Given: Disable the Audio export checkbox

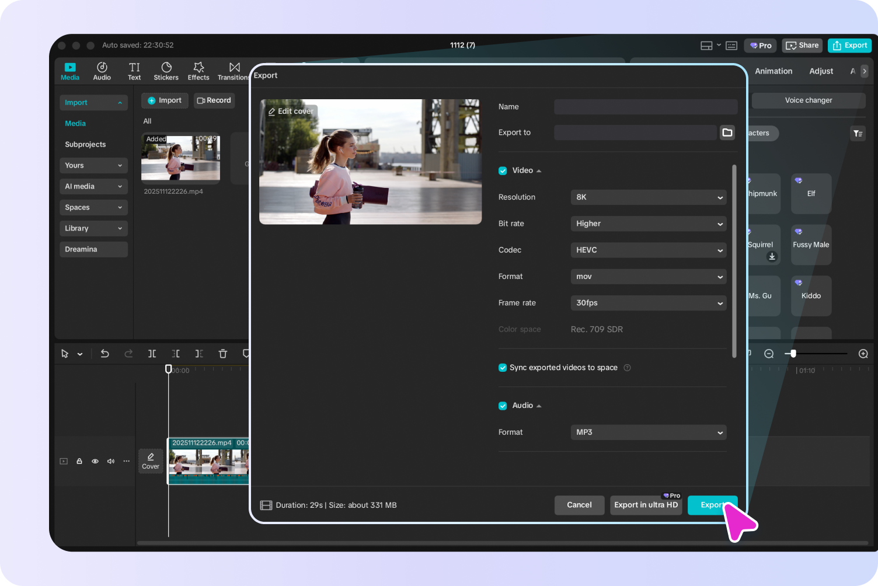Looking at the screenshot, I should tap(503, 405).
